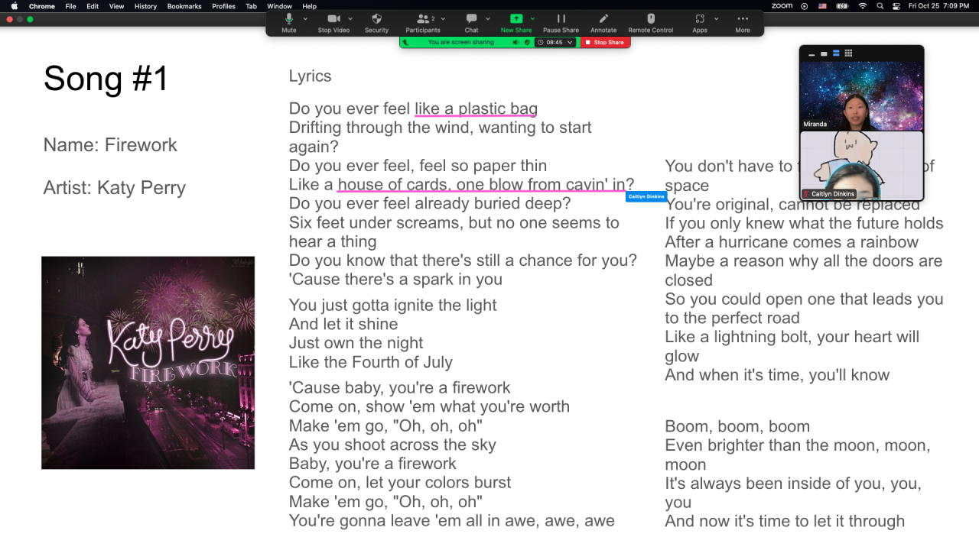Click the lyric 'Like the Fourth of July'
979x550 pixels.
pos(371,362)
